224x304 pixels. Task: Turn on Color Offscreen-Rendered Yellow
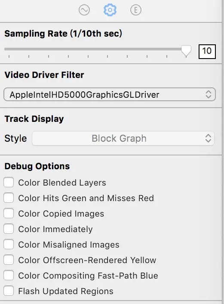(9, 260)
